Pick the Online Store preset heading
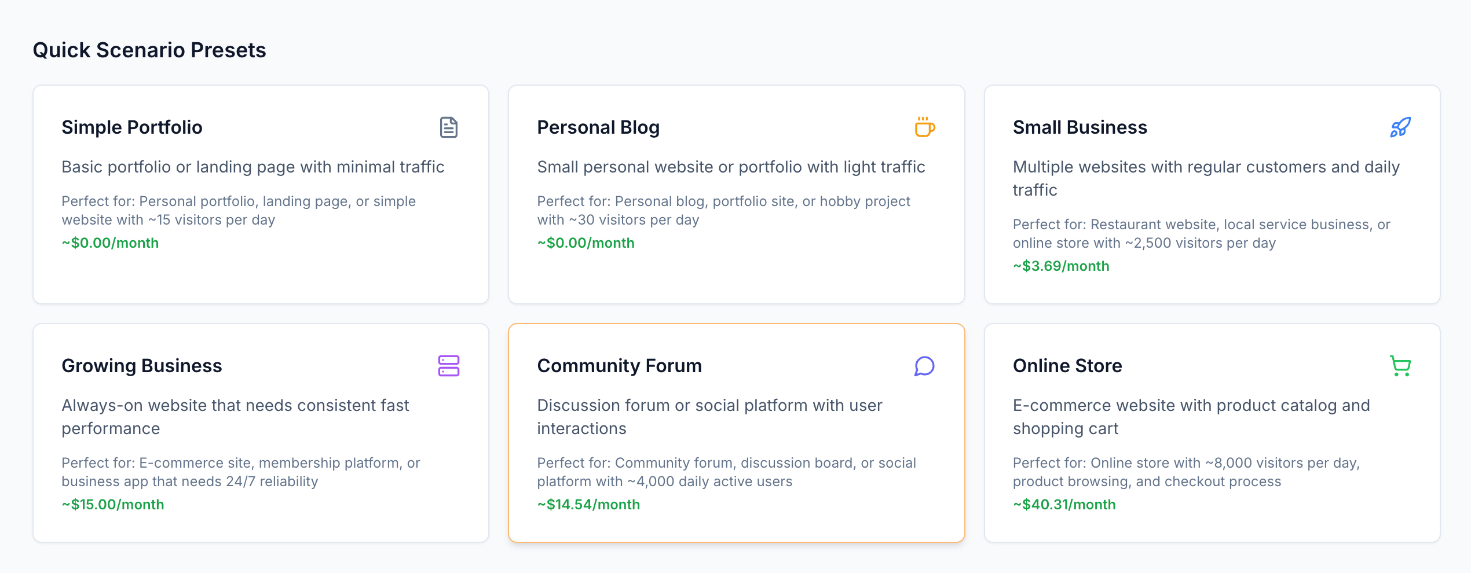Screen dimensions: 1471x573 point(1067,366)
